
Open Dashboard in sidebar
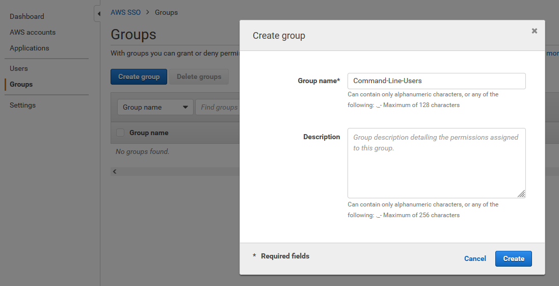pyautogui.click(x=26, y=16)
